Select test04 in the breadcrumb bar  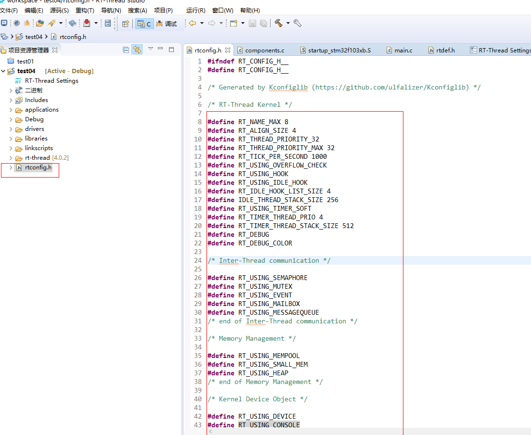click(x=29, y=37)
